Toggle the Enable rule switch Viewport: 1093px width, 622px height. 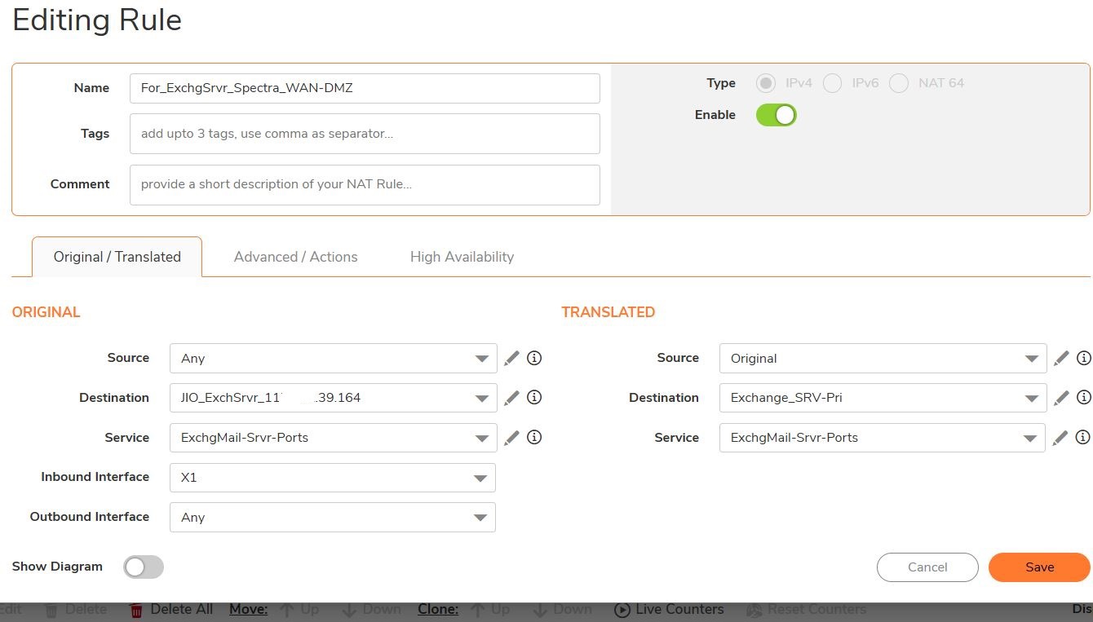[776, 115]
